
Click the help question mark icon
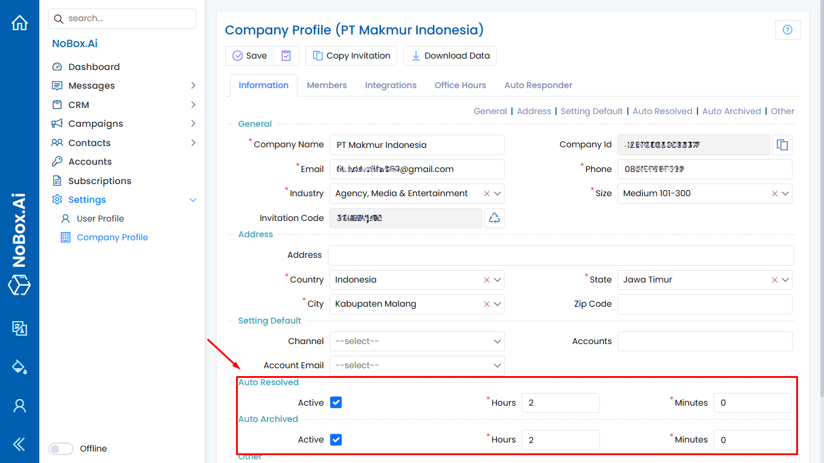[787, 30]
